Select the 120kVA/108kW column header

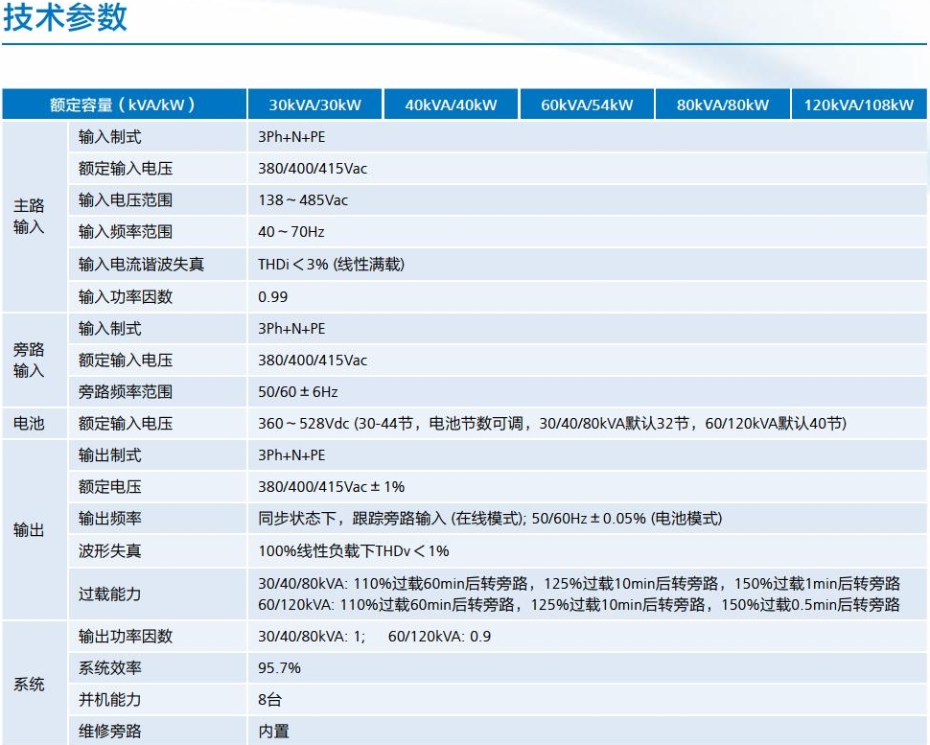[859, 105]
